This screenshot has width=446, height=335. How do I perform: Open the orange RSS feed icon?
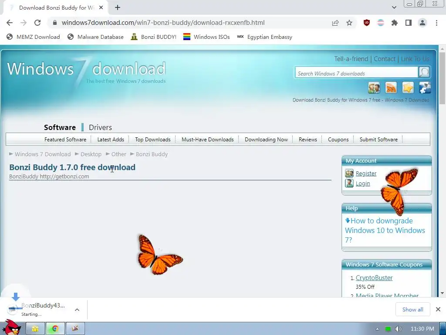[x=391, y=88]
